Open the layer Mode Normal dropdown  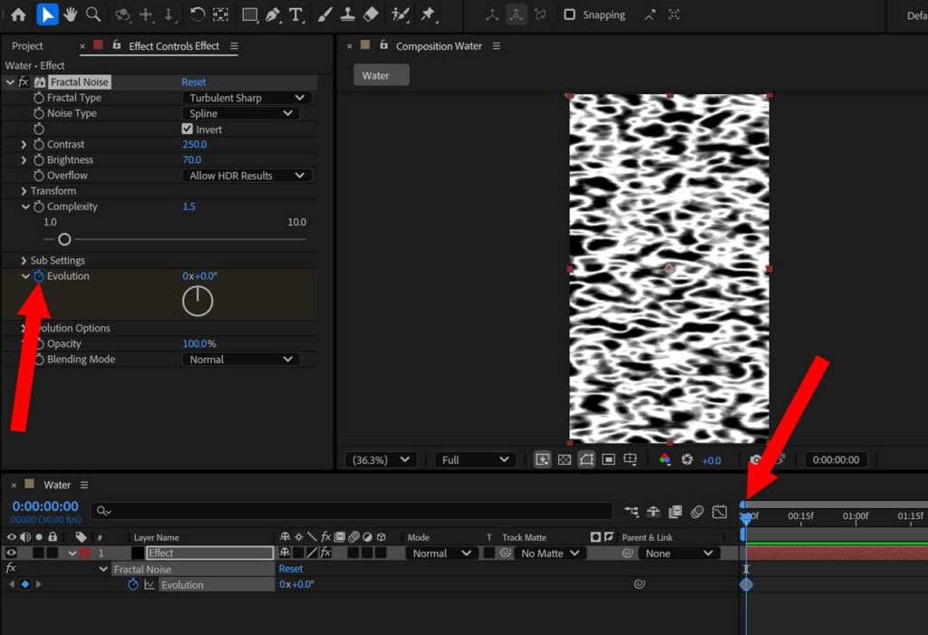pos(441,553)
